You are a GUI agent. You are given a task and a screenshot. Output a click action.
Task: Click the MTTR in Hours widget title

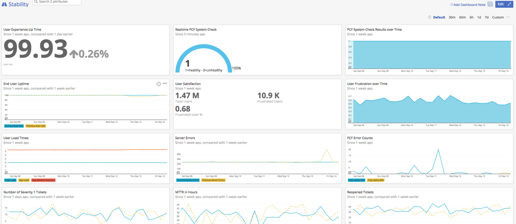186,192
